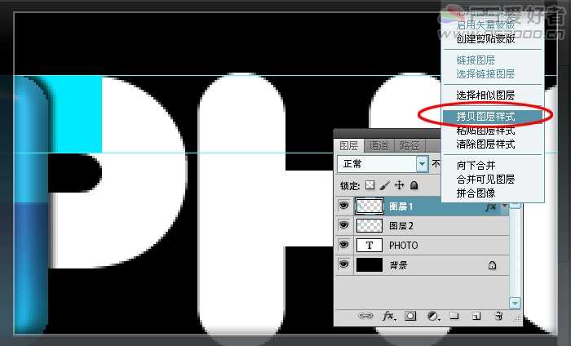Open the blend mode dropdown showing 正常
571x346 pixels.
click(x=422, y=164)
